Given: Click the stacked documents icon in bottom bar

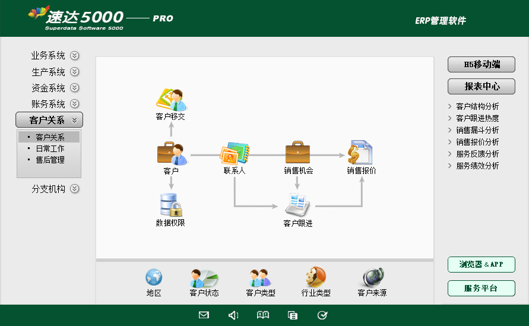Looking at the screenshot, I should 293,315.
